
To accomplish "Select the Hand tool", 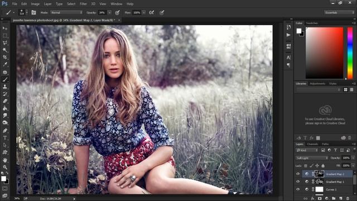I will tap(5, 160).
